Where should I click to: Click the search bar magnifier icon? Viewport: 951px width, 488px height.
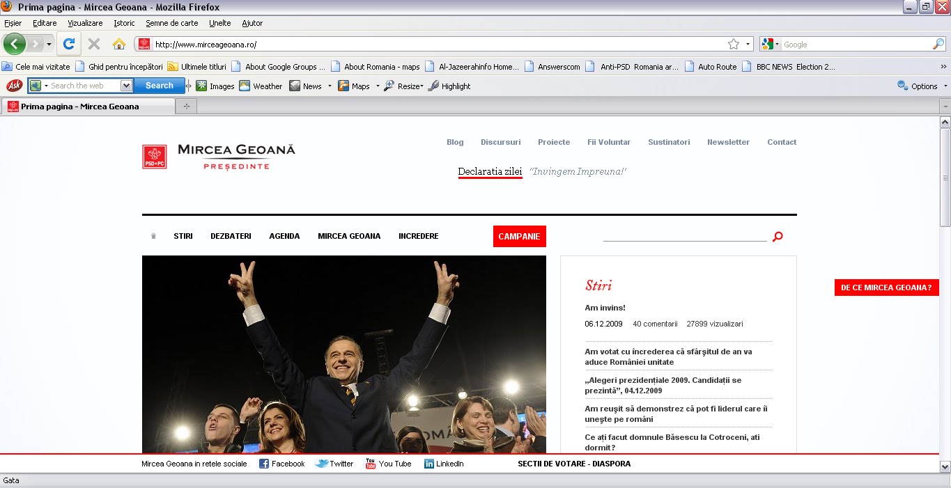[938, 44]
